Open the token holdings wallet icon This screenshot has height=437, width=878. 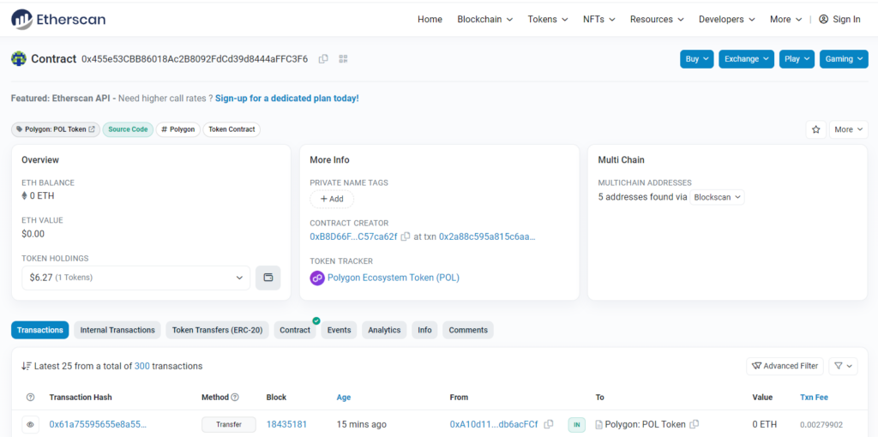point(268,278)
